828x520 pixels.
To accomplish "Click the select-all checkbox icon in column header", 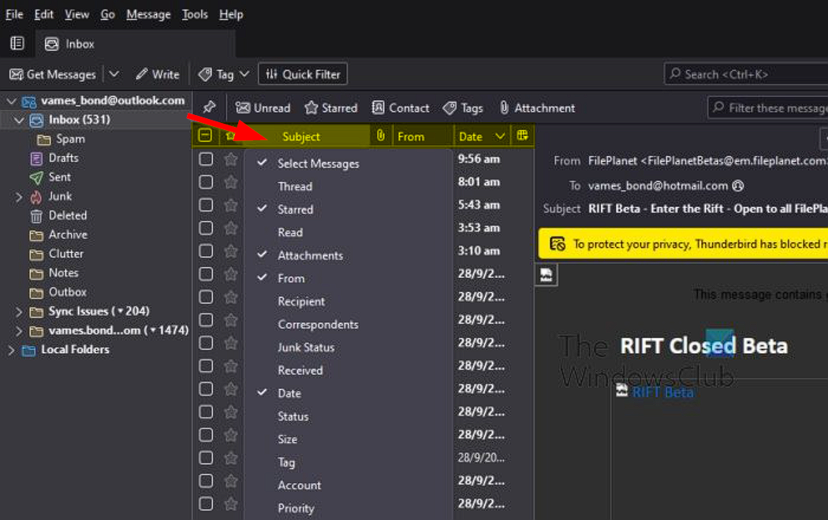I will [205, 136].
